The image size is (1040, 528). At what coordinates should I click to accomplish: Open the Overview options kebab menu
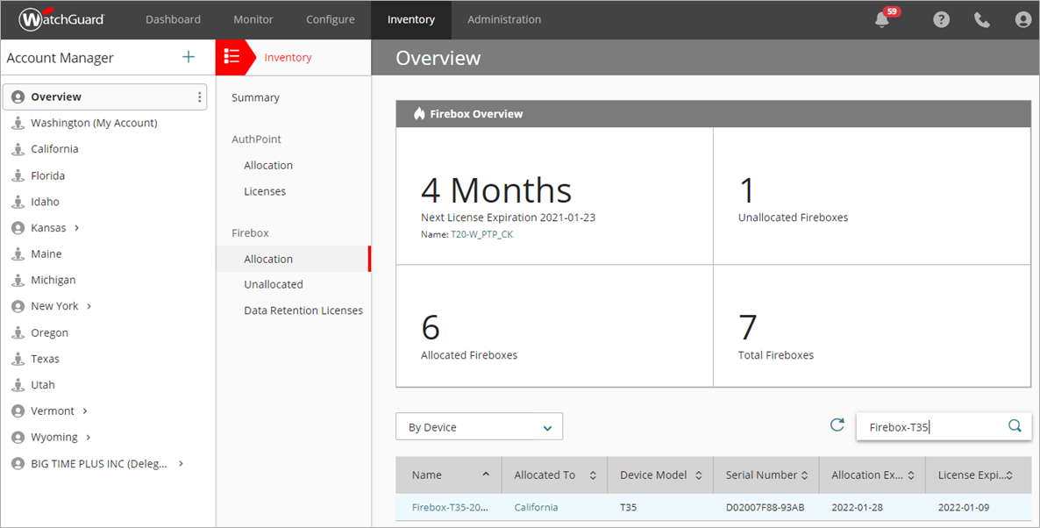click(199, 96)
